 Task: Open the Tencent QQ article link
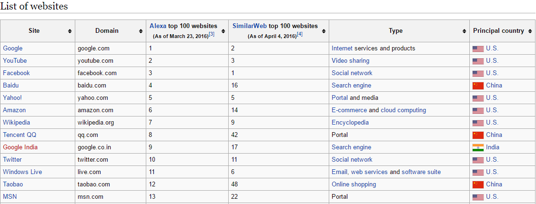point(20,135)
